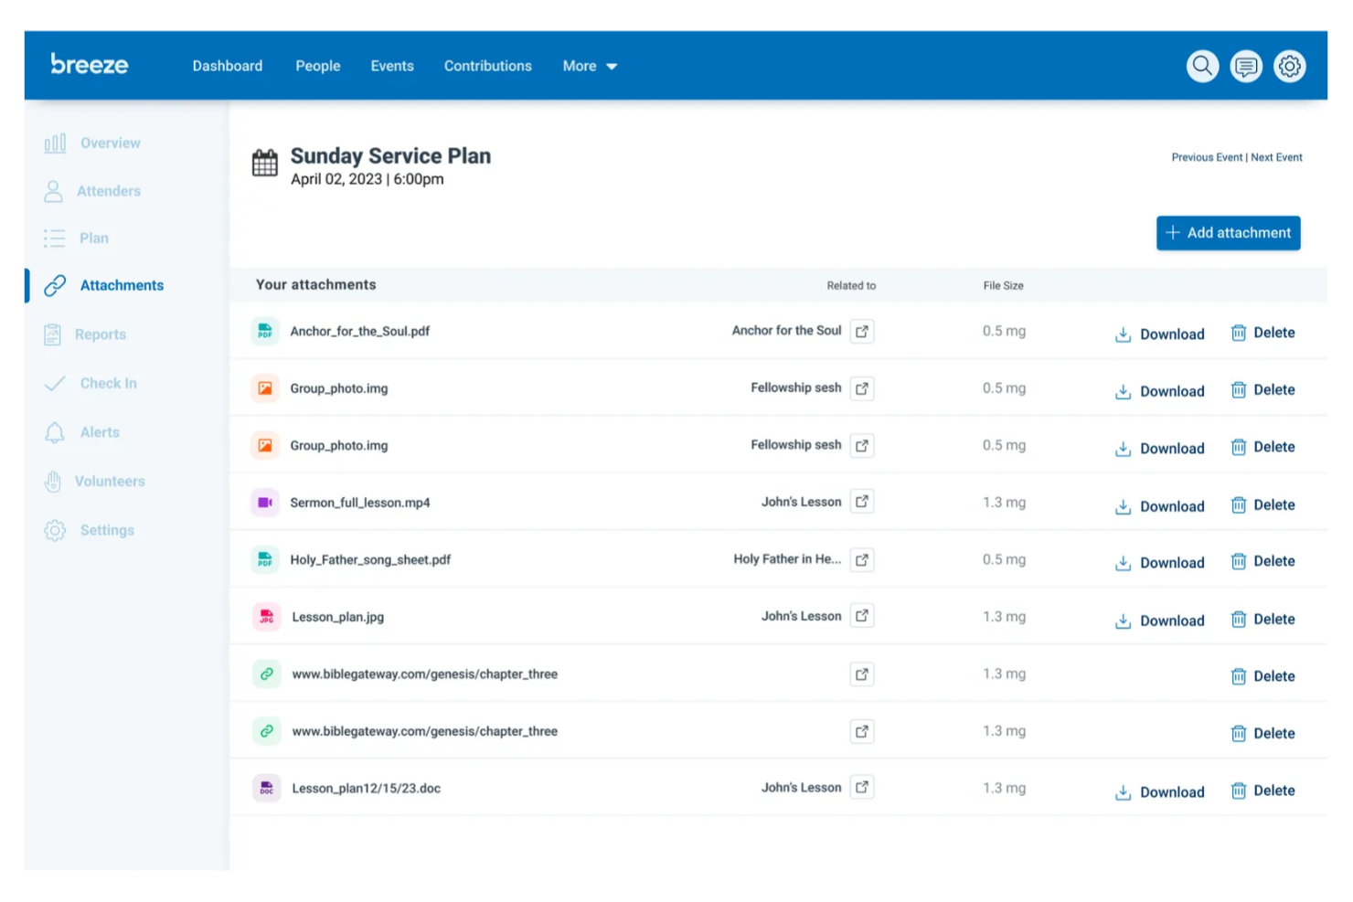The width and height of the screenshot is (1353, 902).
Task: Open the calendar icon beside Sunday Service Plan
Action: click(264, 163)
